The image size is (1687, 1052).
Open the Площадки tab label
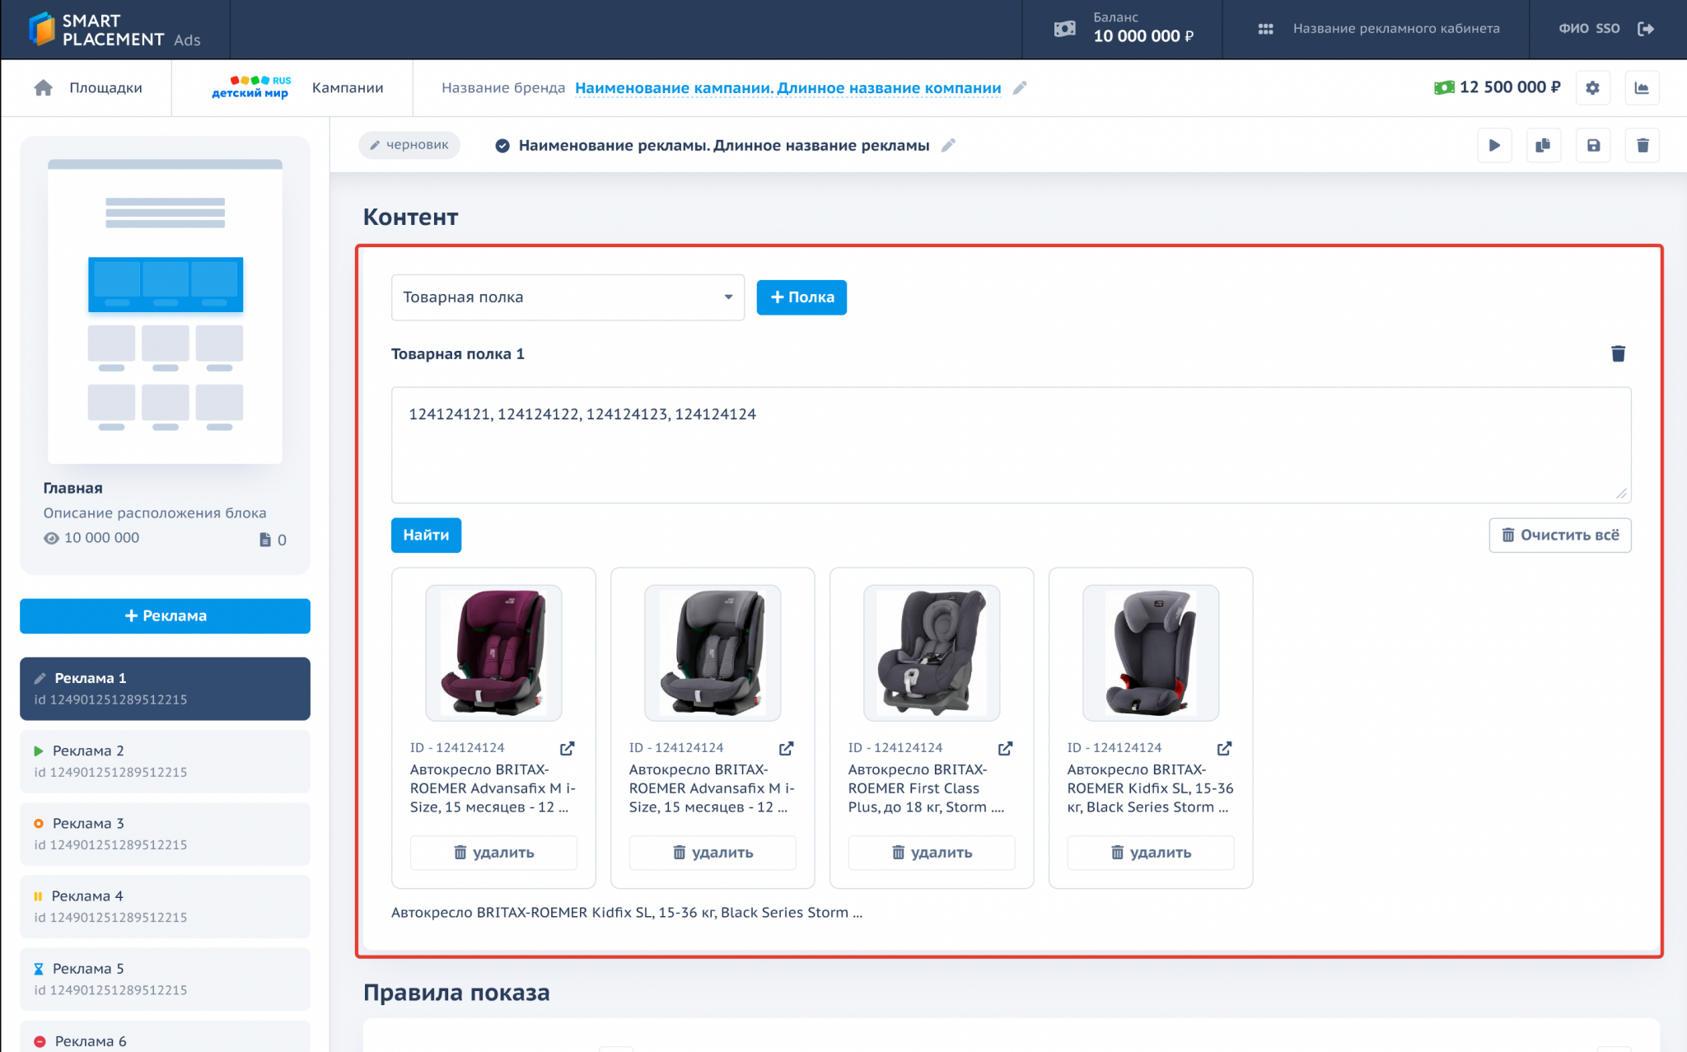105,88
